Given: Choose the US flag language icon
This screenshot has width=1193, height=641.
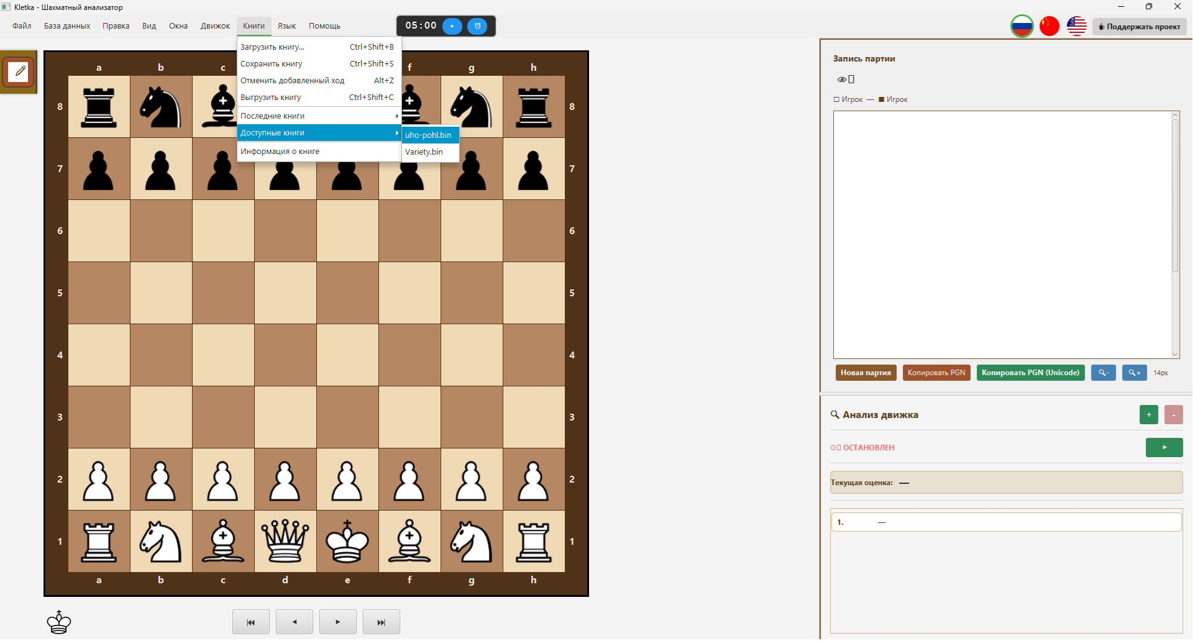Looking at the screenshot, I should pyautogui.click(x=1077, y=26).
